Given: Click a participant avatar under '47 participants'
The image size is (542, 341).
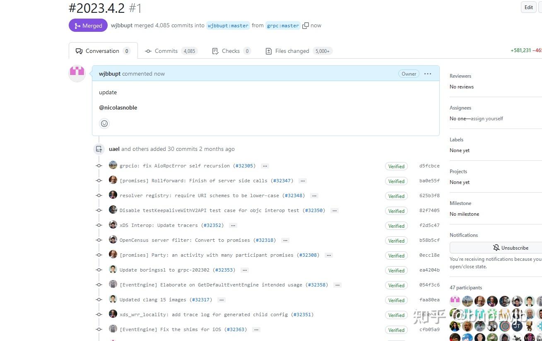Looking at the screenshot, I should coord(455,301).
